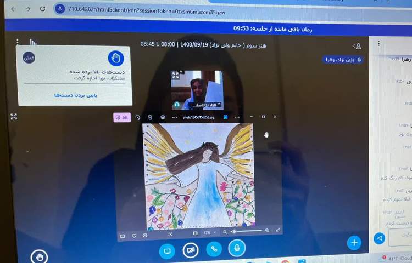Make the presentation area fullscreen
Screen dimensions: 412x263
point(14,117)
